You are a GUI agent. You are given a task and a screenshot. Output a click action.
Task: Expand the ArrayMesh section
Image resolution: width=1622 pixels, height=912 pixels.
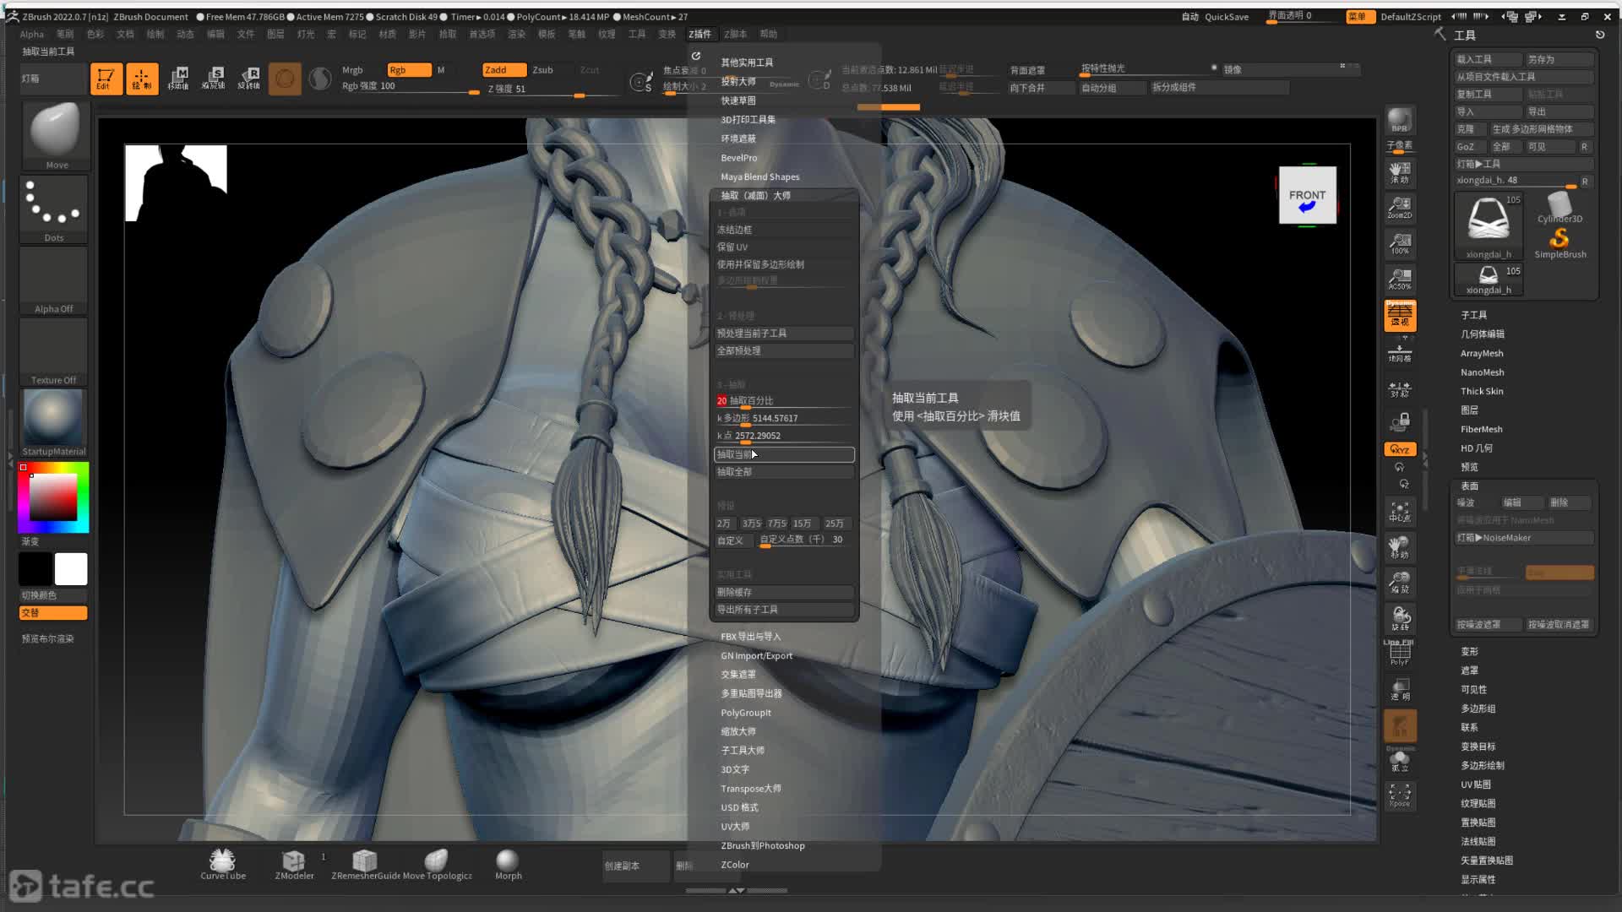tap(1482, 354)
